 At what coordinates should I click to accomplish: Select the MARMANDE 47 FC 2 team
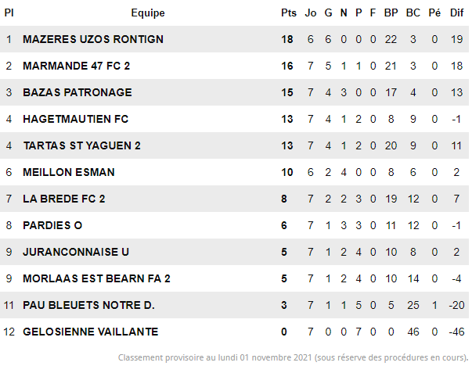(77, 66)
